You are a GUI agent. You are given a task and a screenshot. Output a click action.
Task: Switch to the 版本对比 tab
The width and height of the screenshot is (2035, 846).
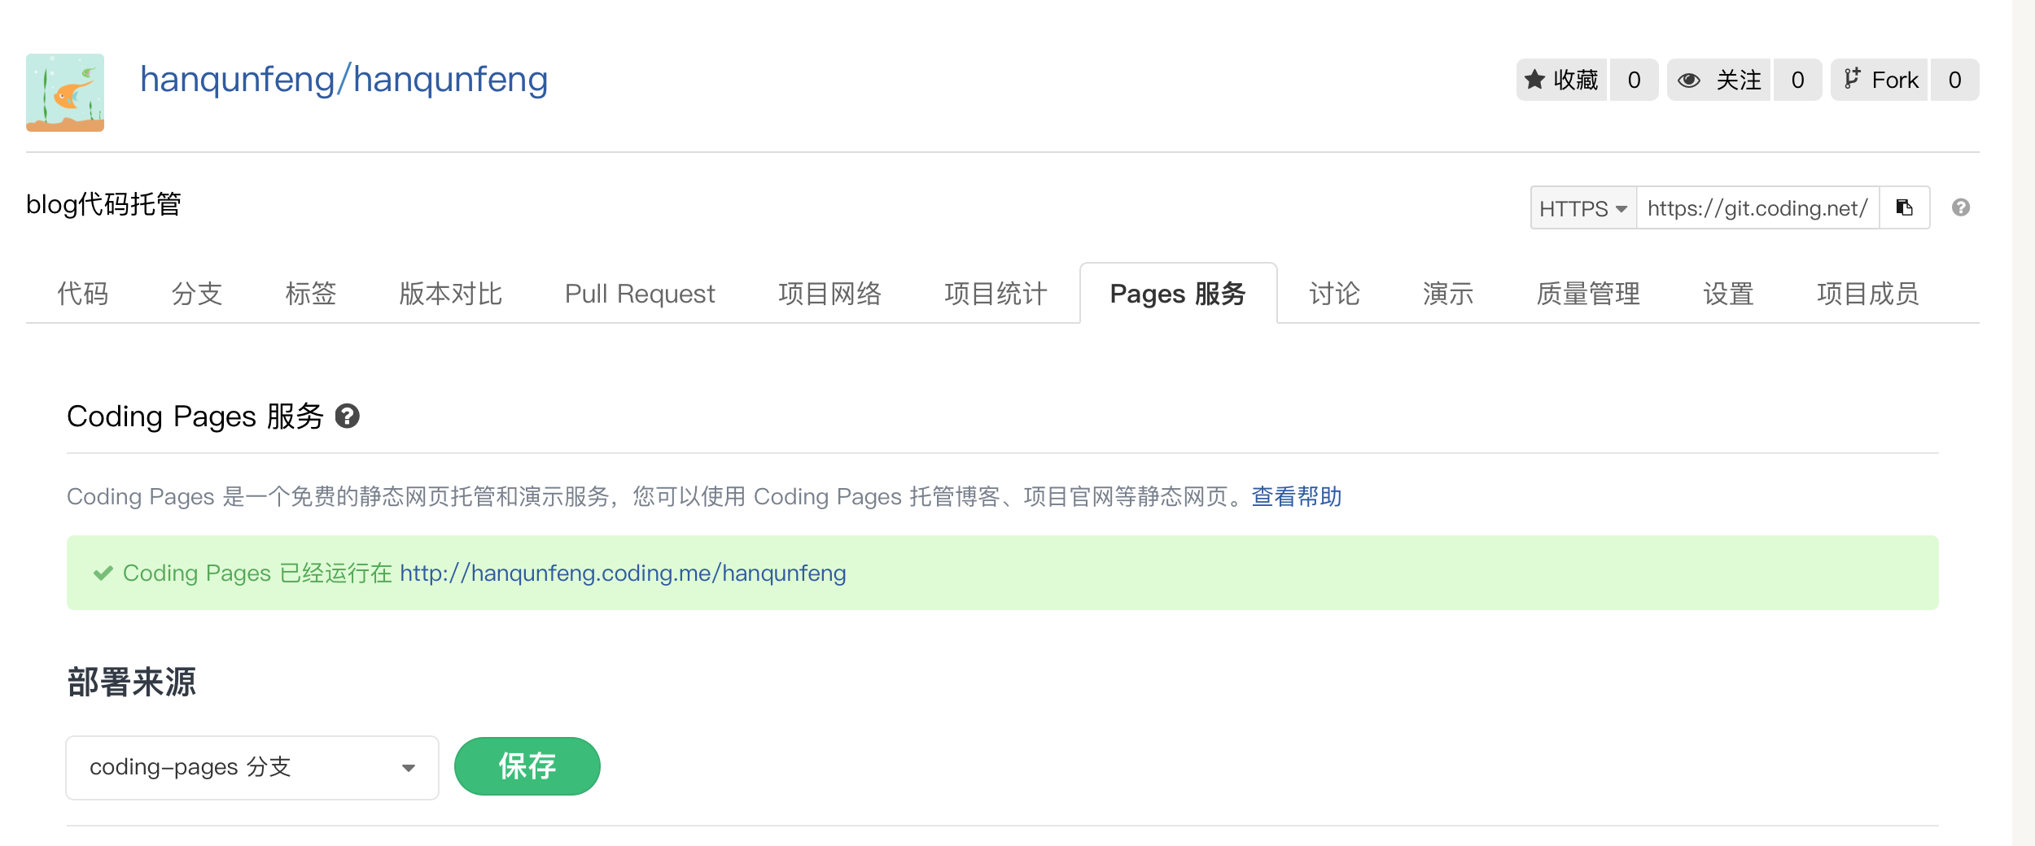point(450,294)
